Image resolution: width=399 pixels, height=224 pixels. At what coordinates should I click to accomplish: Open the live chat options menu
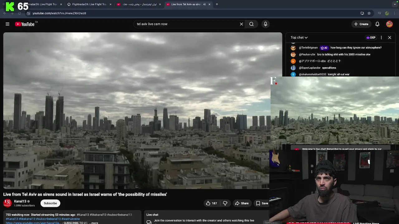(381, 37)
